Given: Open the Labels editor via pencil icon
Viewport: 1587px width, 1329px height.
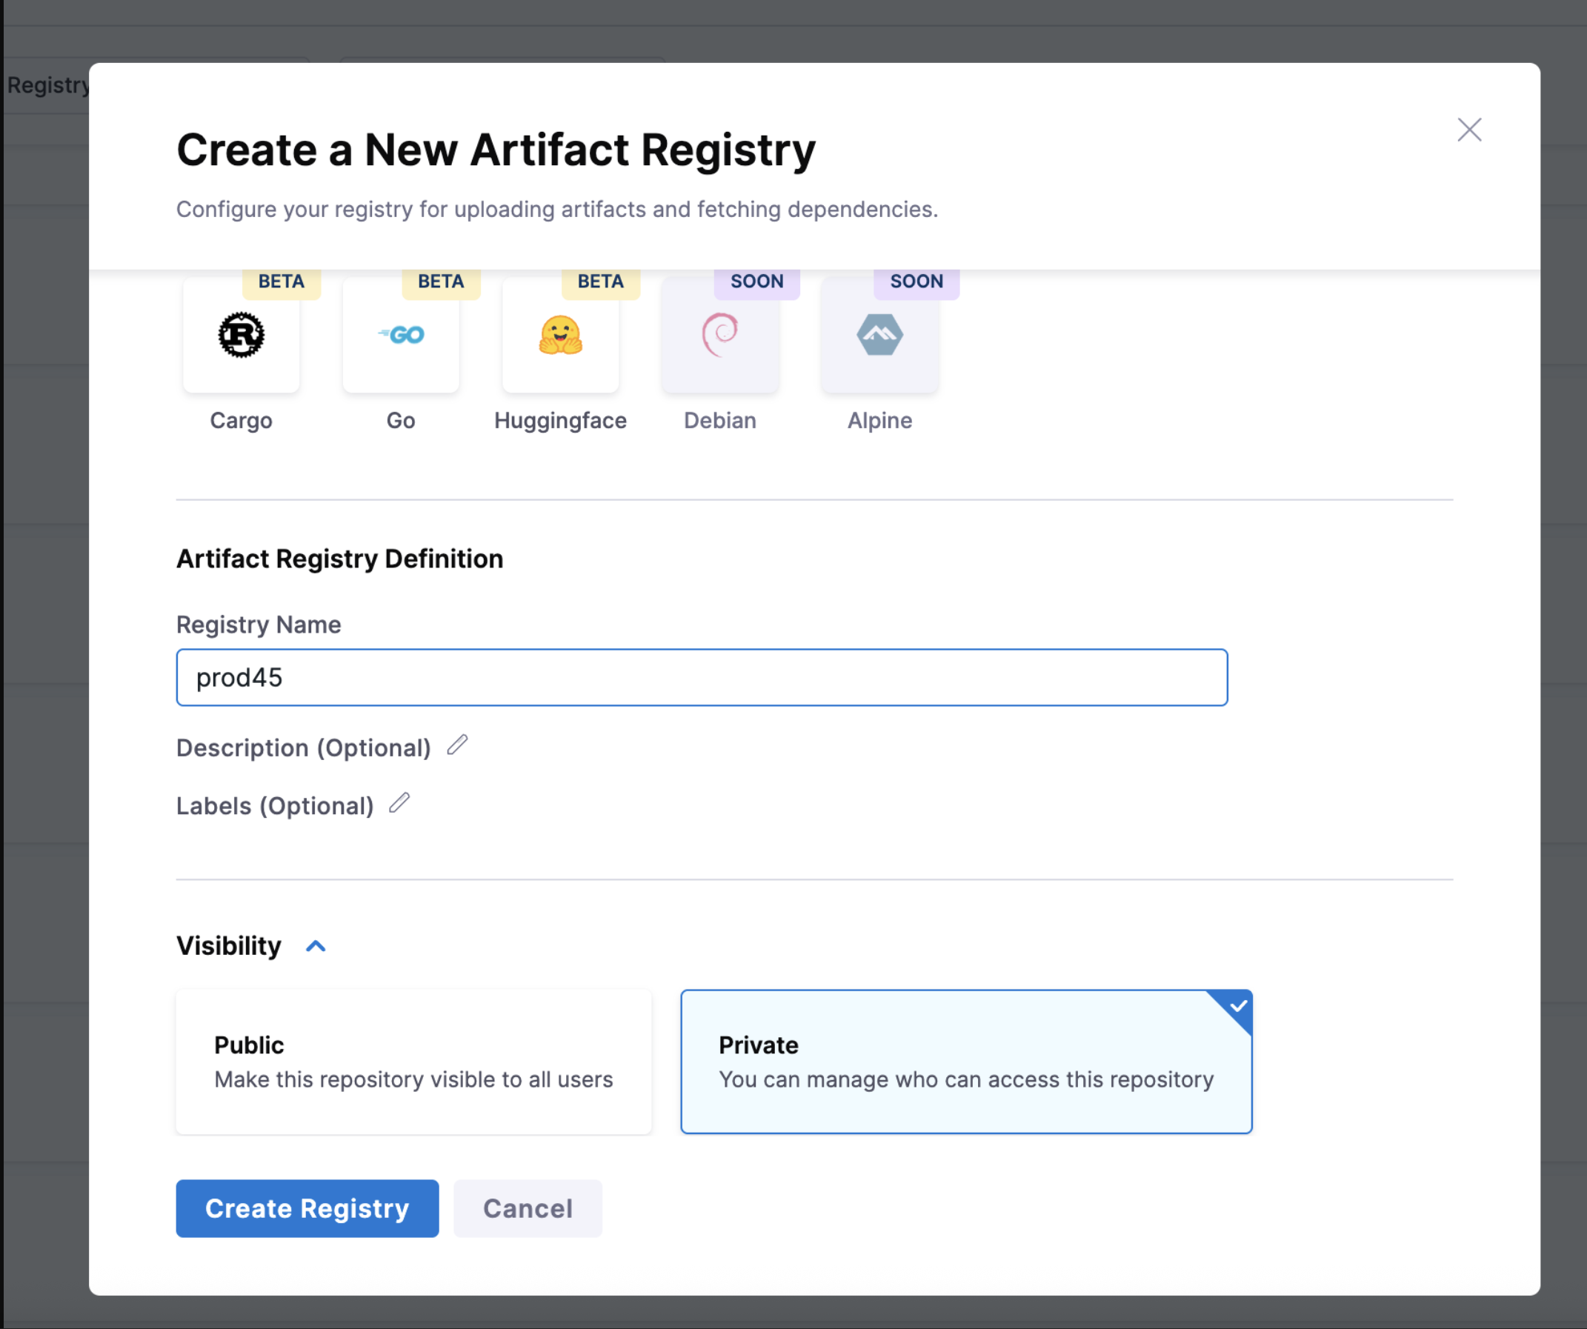Looking at the screenshot, I should 399,803.
